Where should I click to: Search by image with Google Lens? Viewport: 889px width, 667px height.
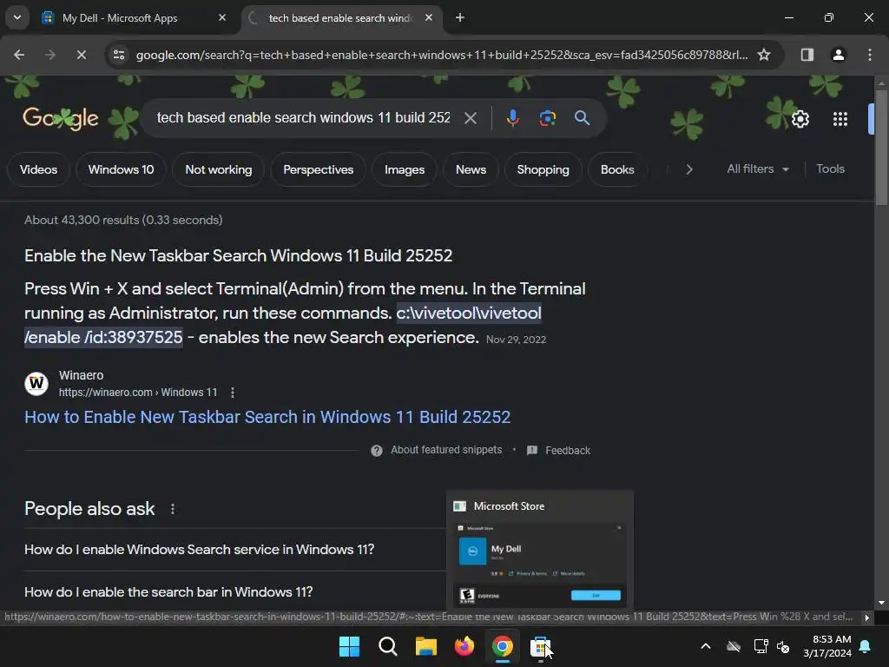click(x=547, y=118)
